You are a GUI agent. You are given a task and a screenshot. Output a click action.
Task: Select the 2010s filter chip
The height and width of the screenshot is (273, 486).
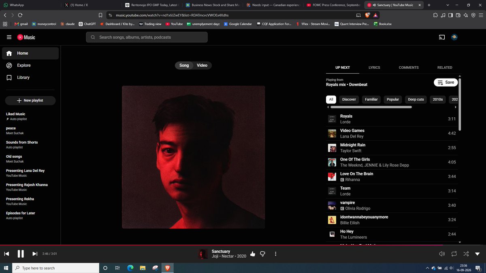[438, 99]
